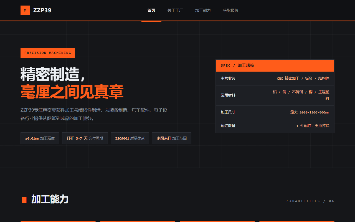Viewport: 355px width, 222px height.
Task: Click the SPEC / 加工规格 header
Action: click(275, 65)
